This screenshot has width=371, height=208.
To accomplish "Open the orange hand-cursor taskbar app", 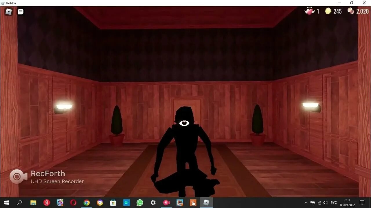I will tap(193, 203).
